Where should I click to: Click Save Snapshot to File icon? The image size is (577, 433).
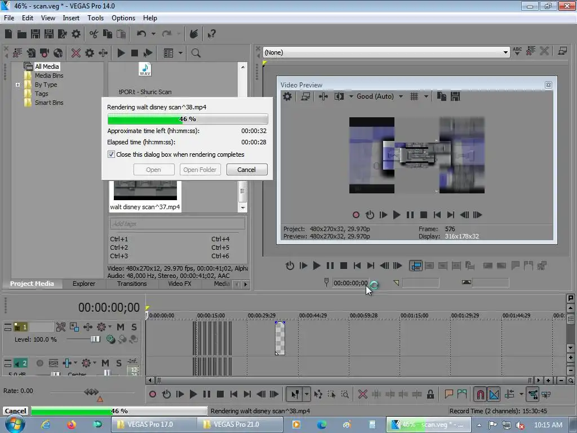click(x=455, y=96)
